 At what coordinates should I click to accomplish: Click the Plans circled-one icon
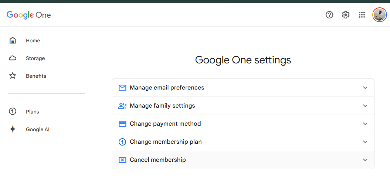pyautogui.click(x=13, y=112)
